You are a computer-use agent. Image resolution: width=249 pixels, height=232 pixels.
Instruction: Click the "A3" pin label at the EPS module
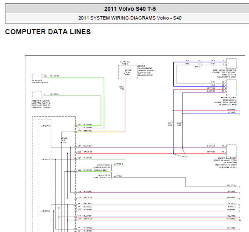(x=223, y=152)
